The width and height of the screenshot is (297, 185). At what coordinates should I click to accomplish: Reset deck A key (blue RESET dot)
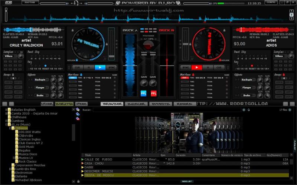[x=45, y=66]
